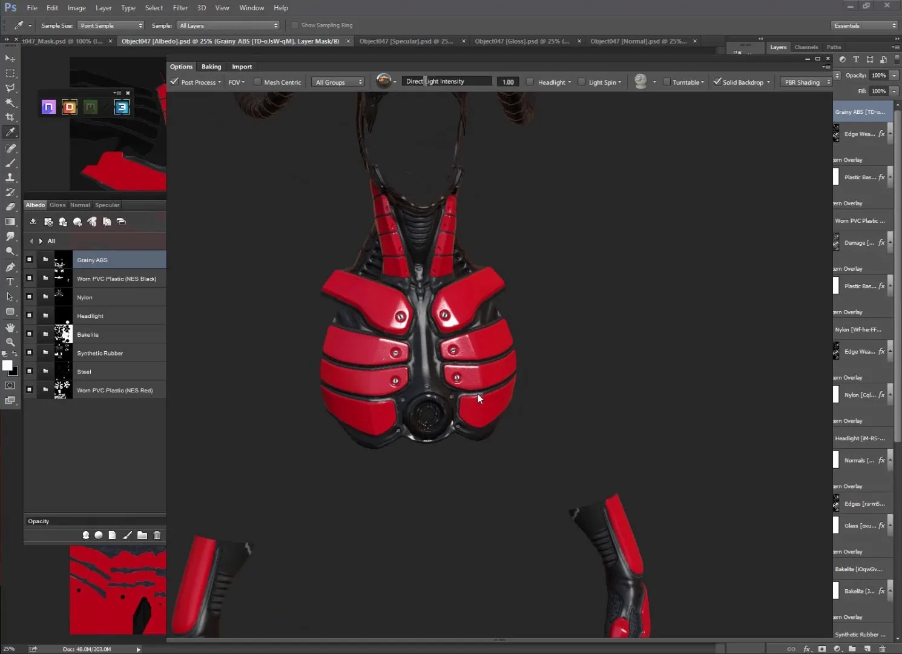Open the FOV dropdown
This screenshot has height=654, width=902.
click(236, 82)
